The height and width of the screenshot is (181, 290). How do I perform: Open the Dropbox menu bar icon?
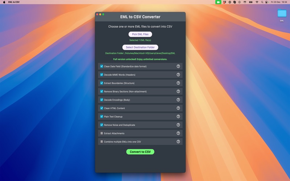click(x=224, y=2)
